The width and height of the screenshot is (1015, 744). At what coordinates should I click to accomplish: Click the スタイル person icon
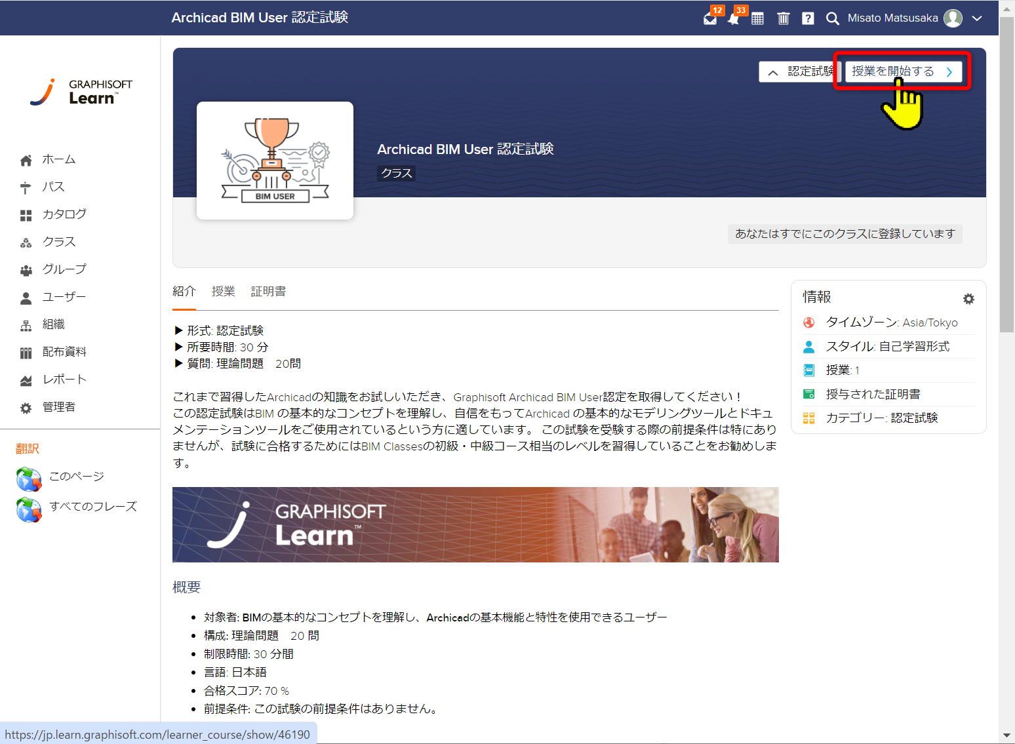click(809, 346)
